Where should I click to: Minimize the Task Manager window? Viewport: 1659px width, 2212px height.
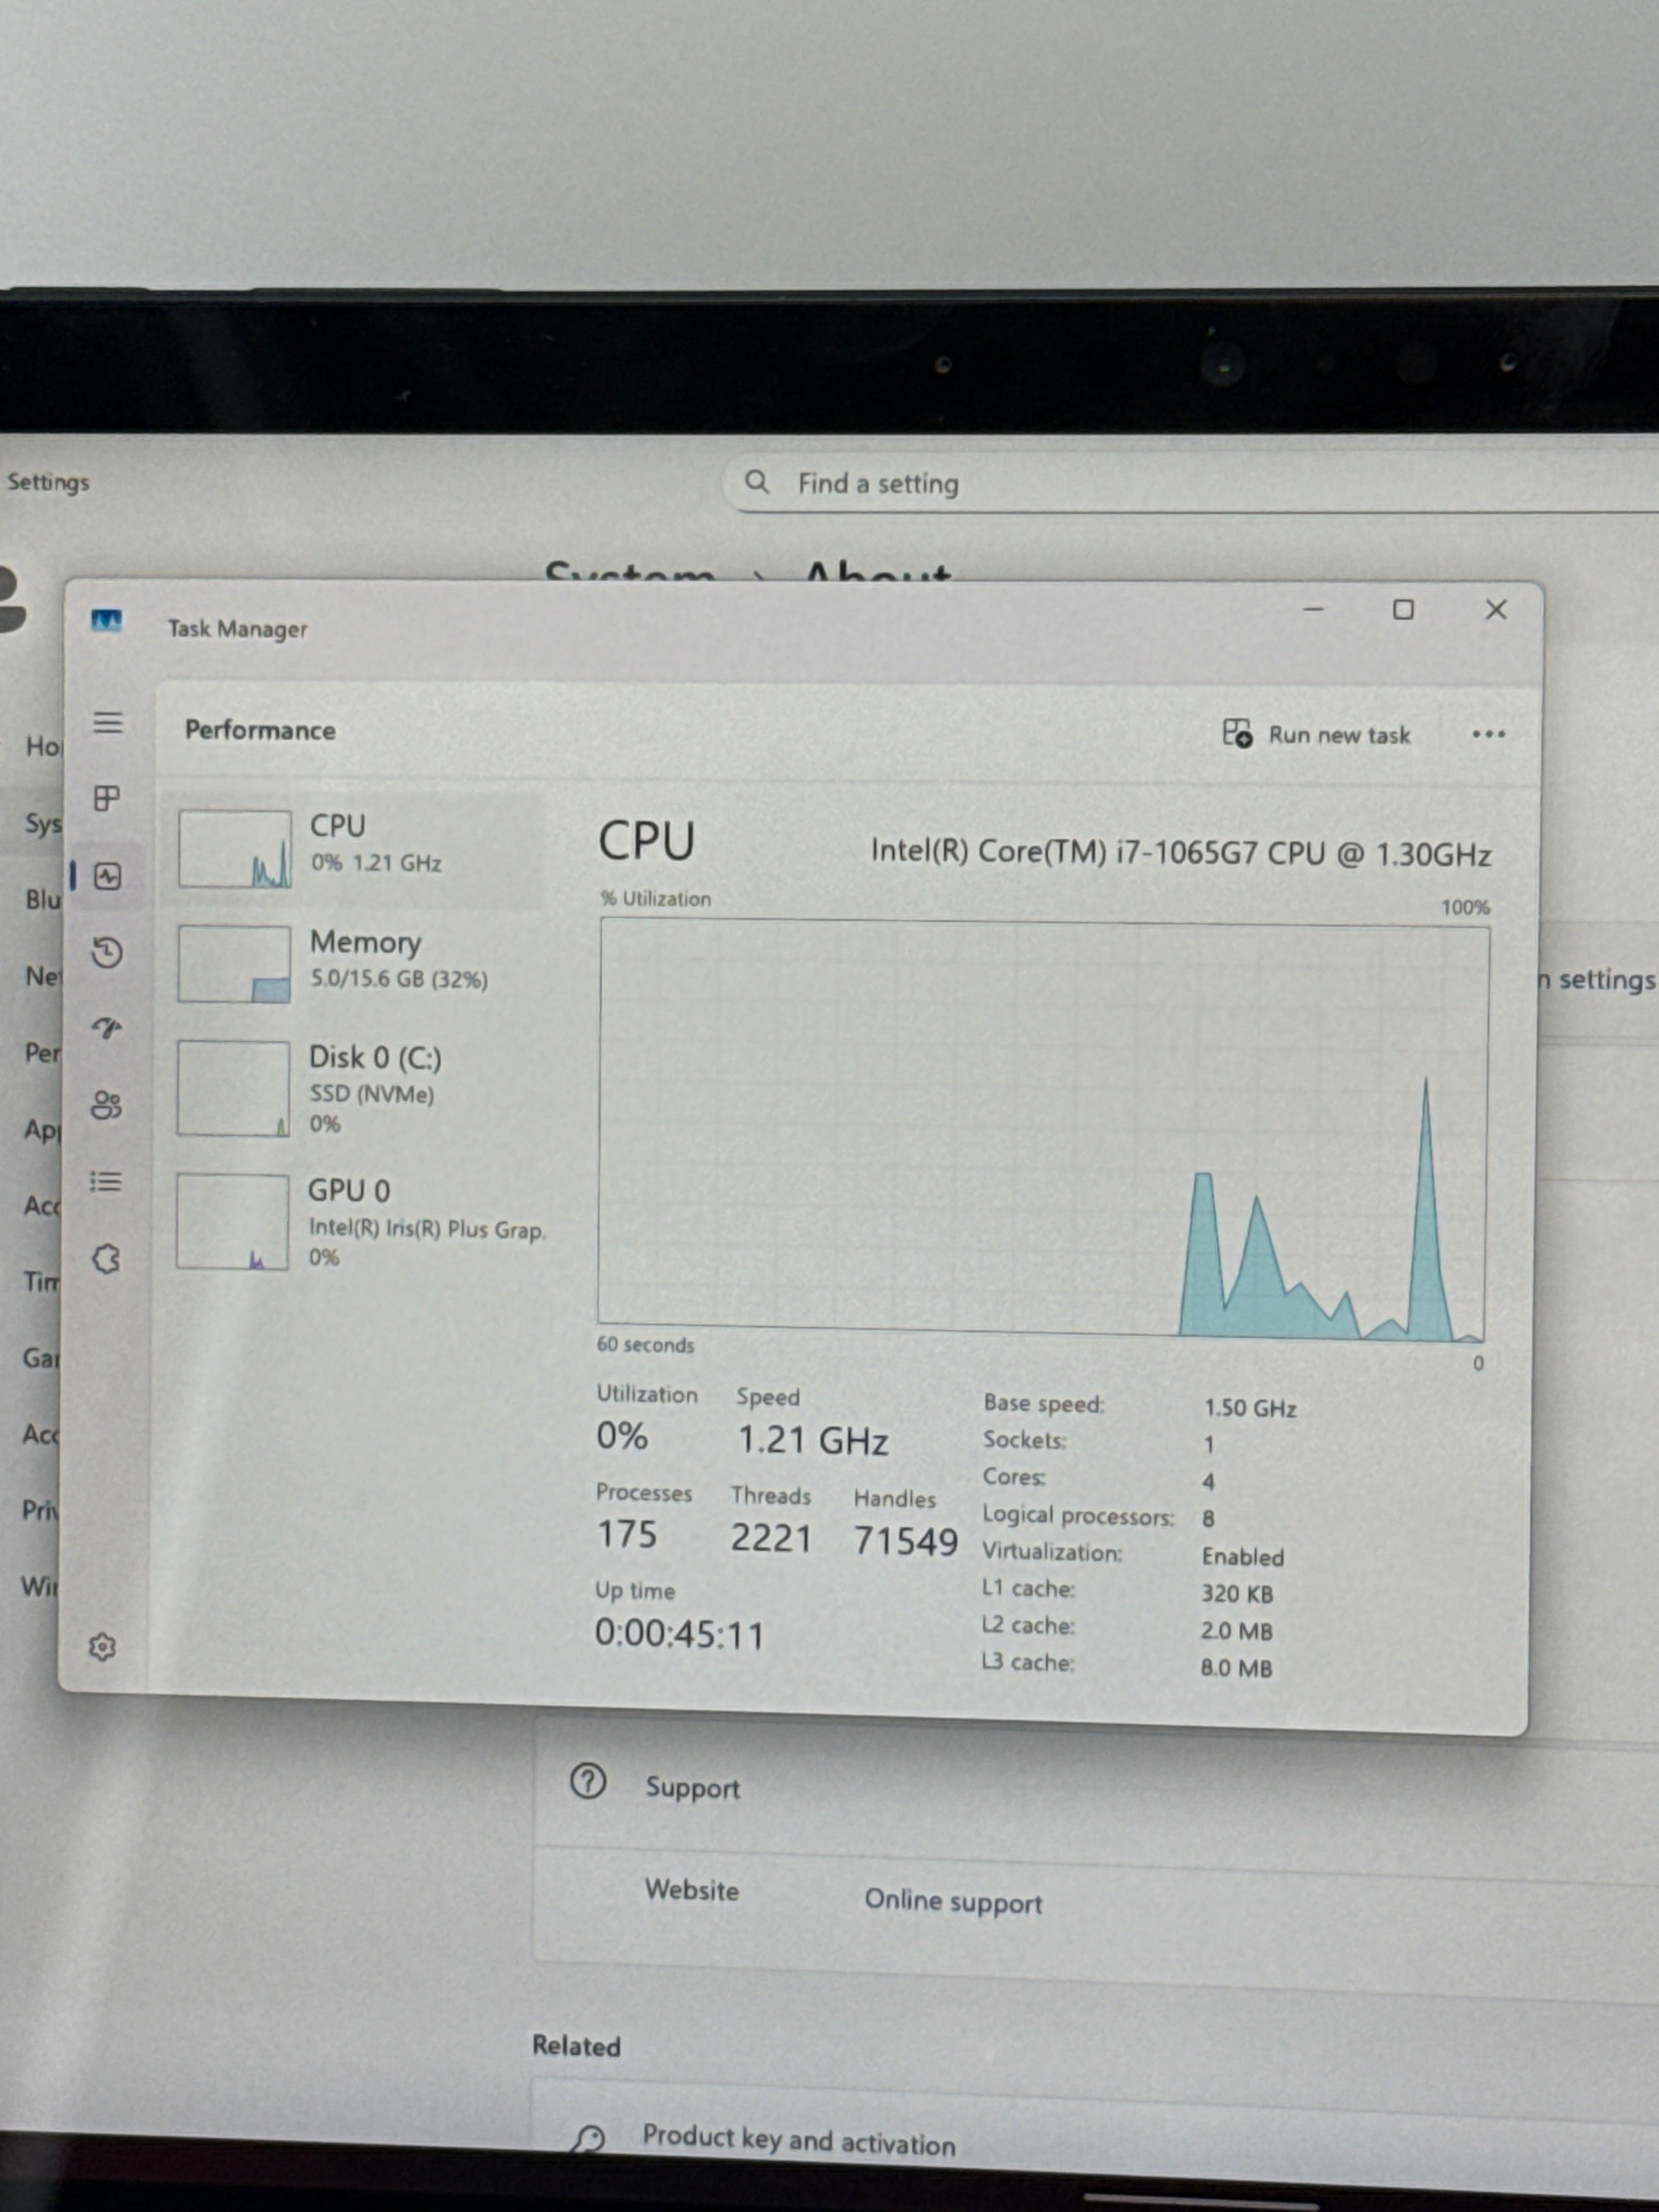[x=1313, y=609]
